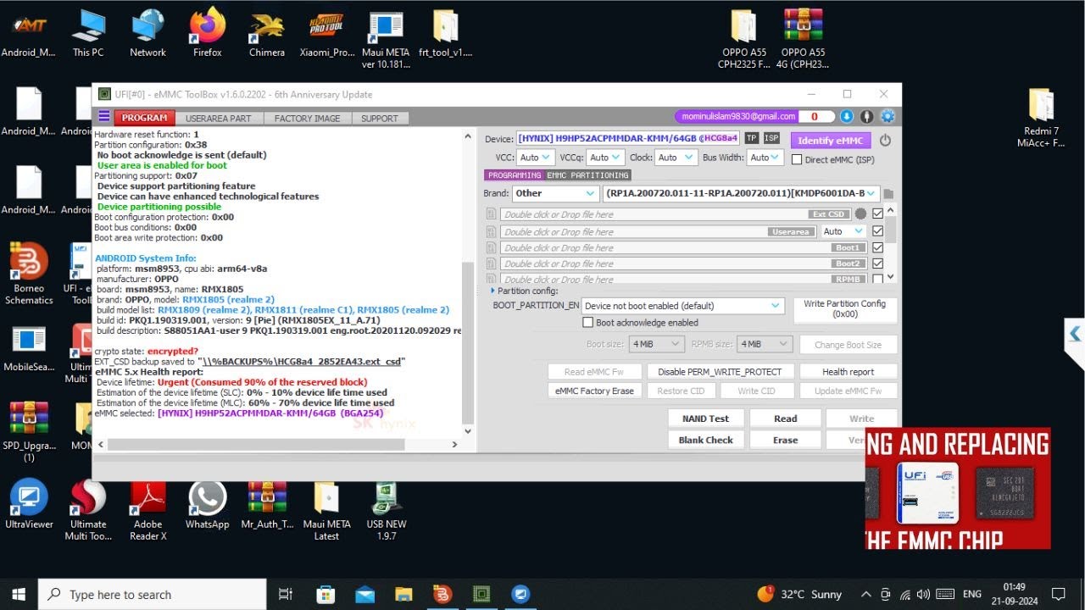The width and height of the screenshot is (1085, 610).
Task: Toggle Direct eMMC (ISP) checkbox
Action: (x=797, y=159)
